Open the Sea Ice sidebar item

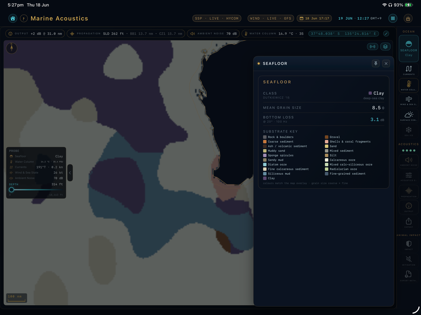409,131
